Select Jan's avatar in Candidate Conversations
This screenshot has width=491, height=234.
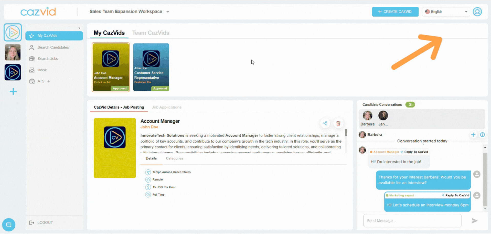[x=383, y=115]
